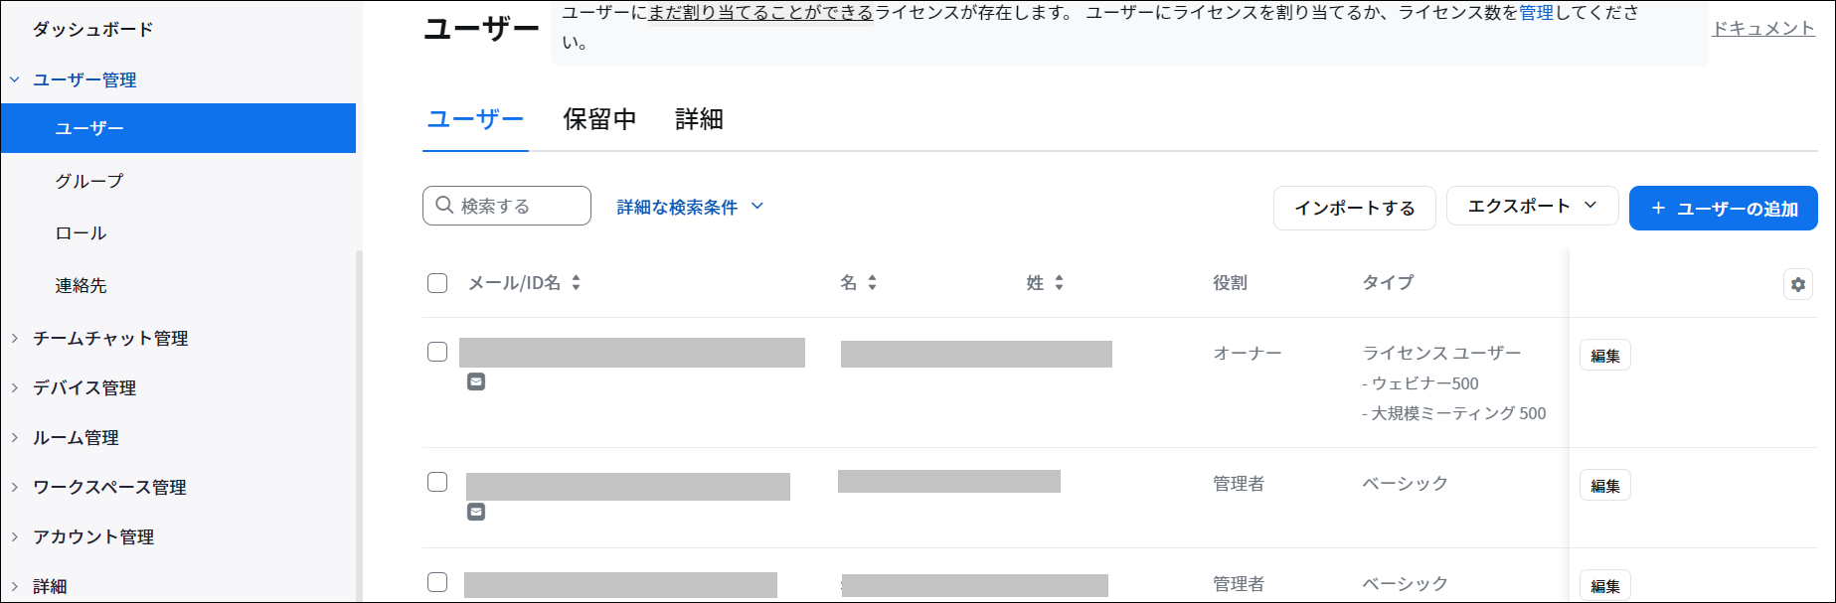Click the オーナー role cell
Image resolution: width=1836 pixels, height=603 pixels.
tap(1248, 353)
